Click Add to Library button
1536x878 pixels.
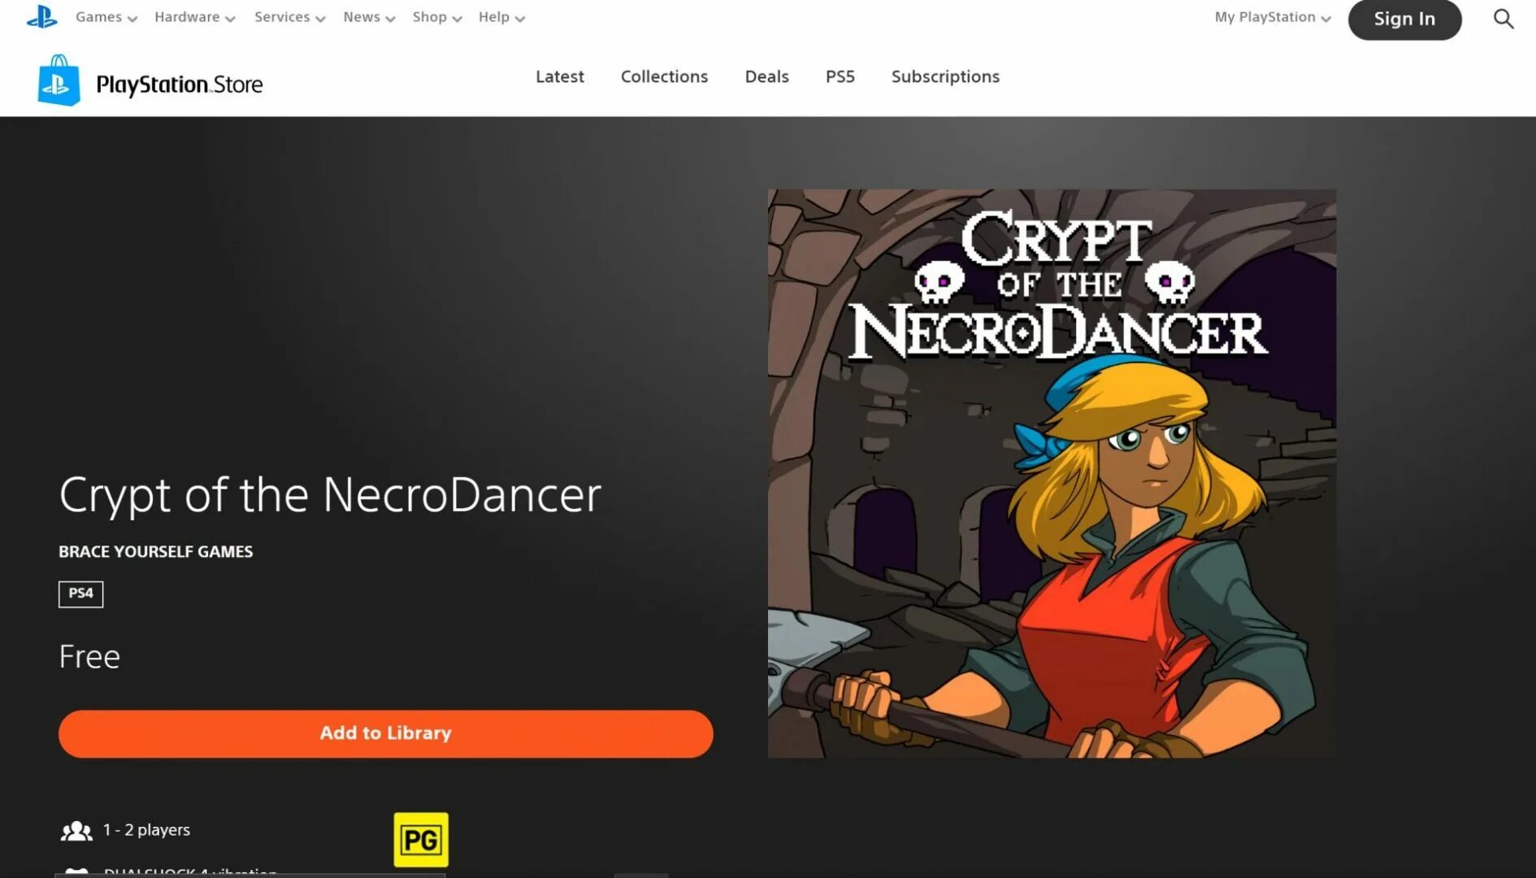pos(385,733)
